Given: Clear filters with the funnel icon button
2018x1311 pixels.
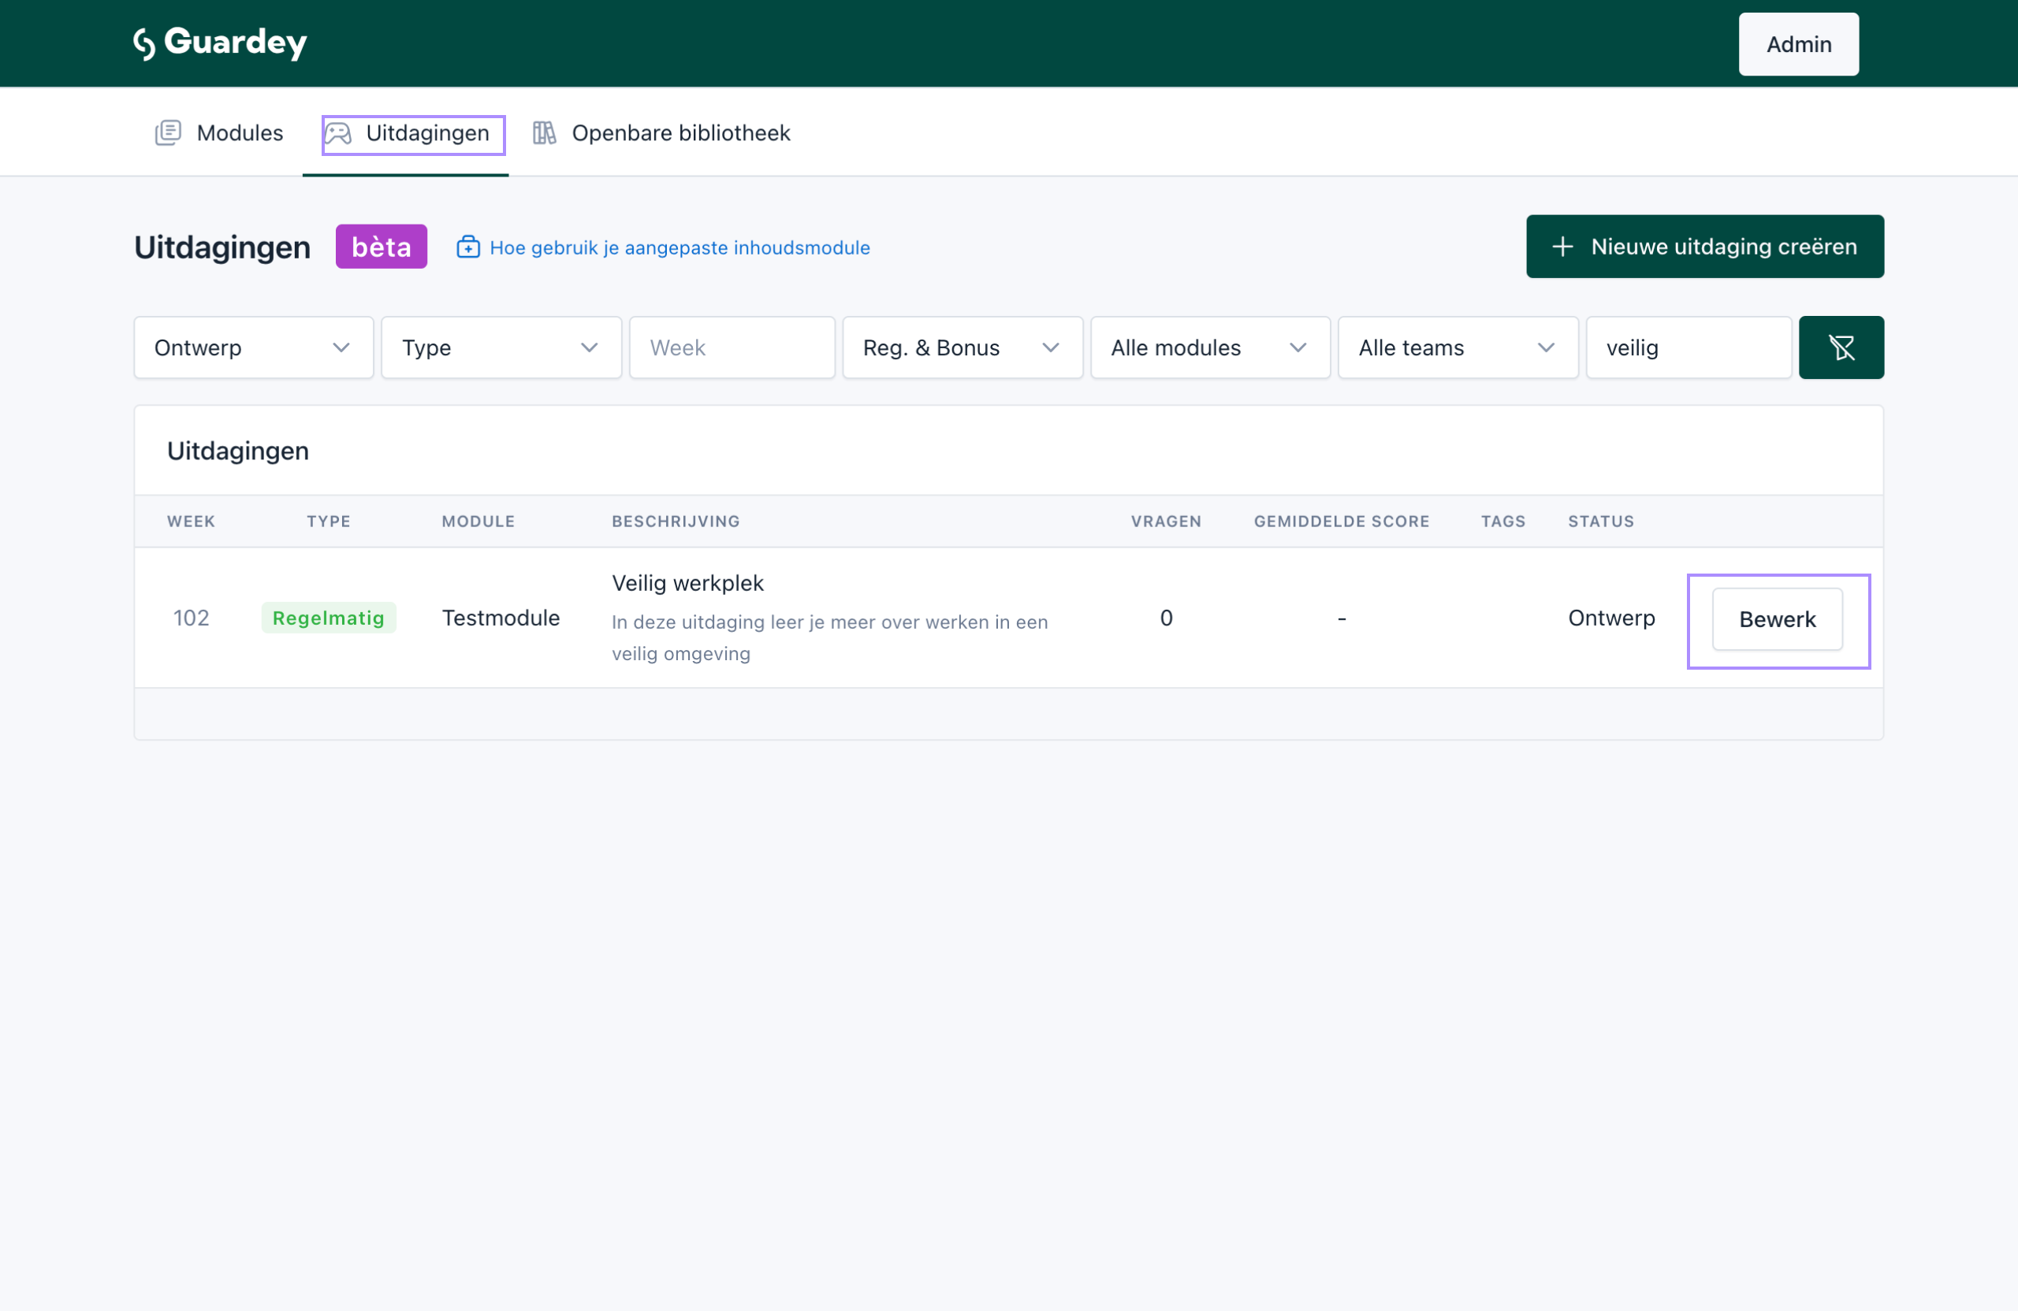Looking at the screenshot, I should coord(1841,347).
